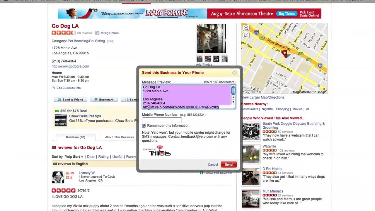This screenshot has height=211, width=375.
Task: Sort reviews by Useful
Action: click(117, 157)
